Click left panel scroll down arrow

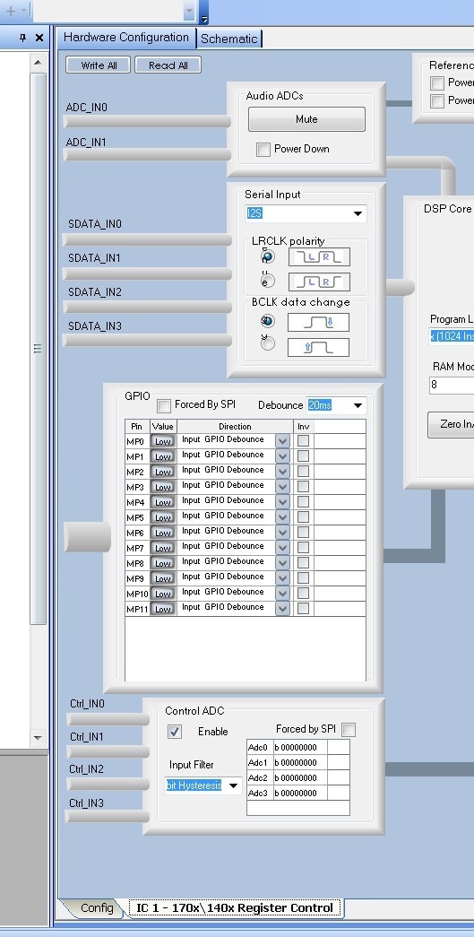[38, 737]
